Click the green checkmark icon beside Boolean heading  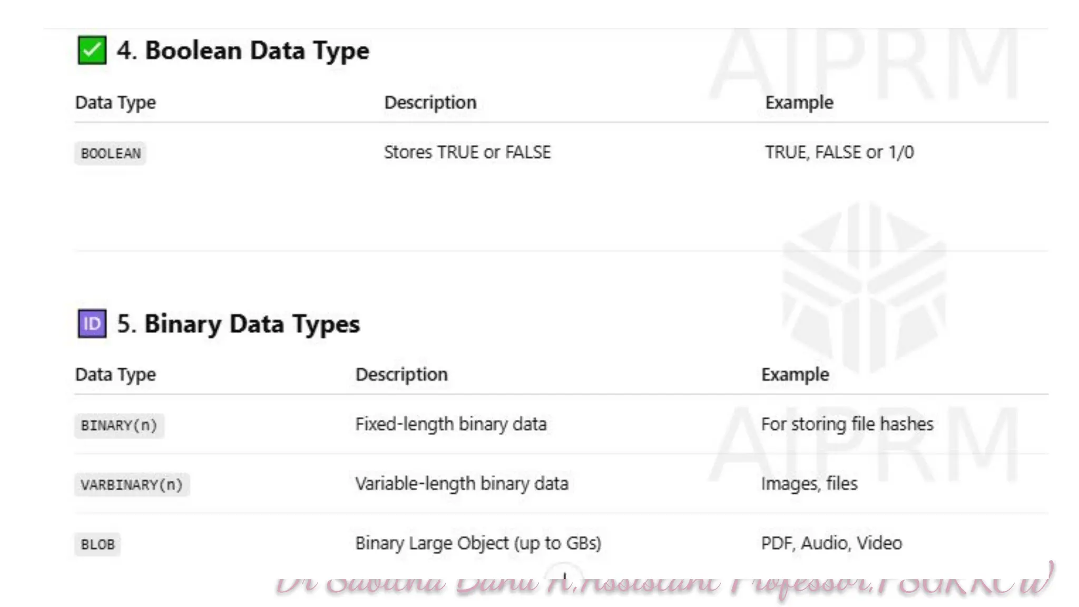(92, 51)
